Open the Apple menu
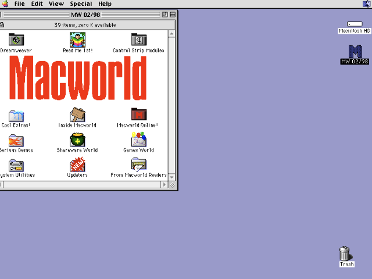Screen dimensions: 372x279 tap(5, 4)
